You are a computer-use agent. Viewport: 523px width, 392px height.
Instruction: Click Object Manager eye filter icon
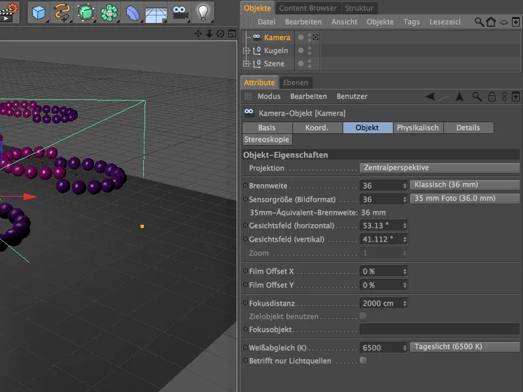point(503,22)
